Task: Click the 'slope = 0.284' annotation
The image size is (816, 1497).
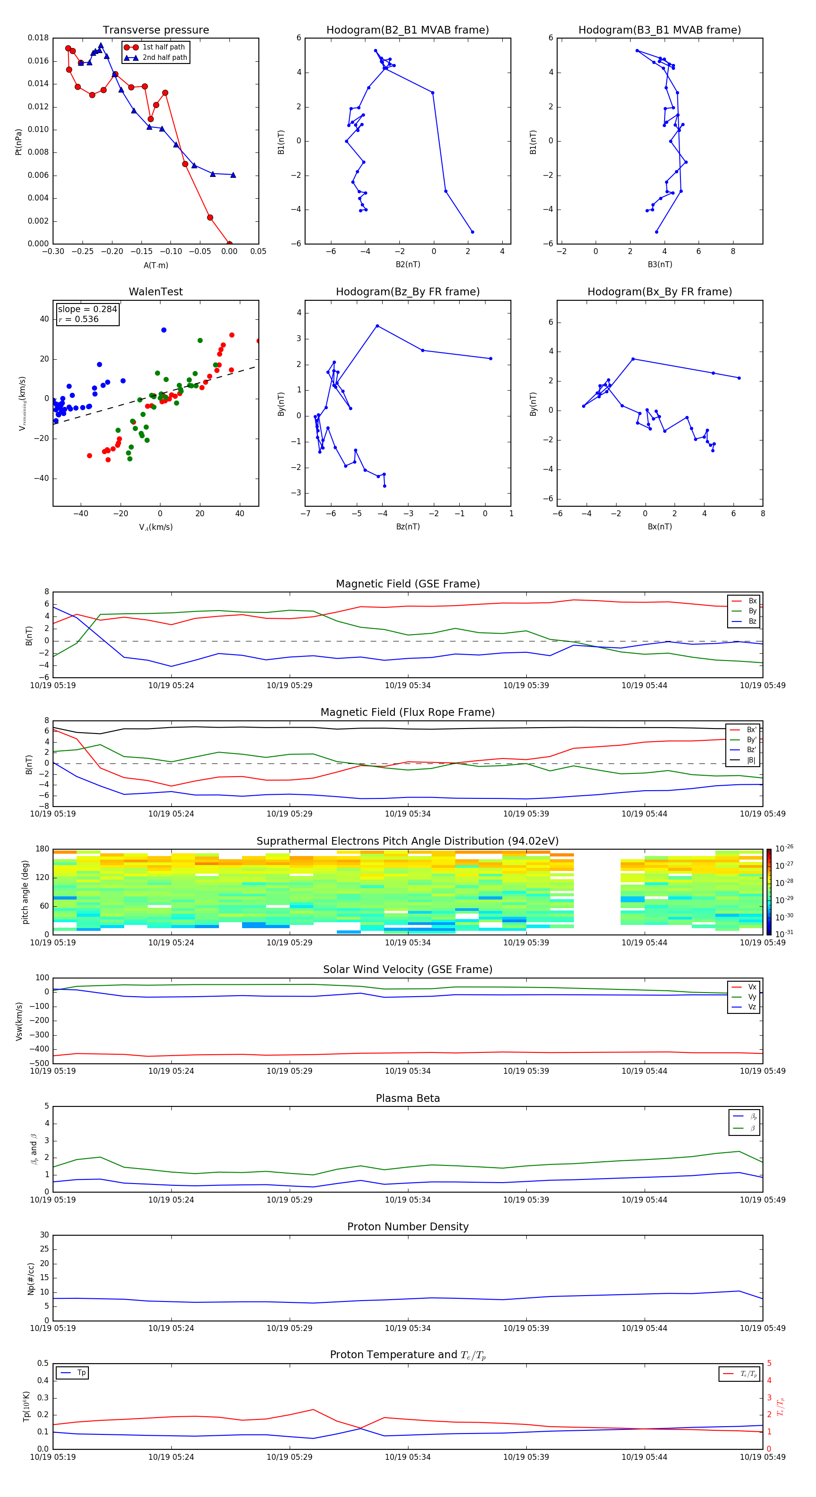Action: click(87, 309)
